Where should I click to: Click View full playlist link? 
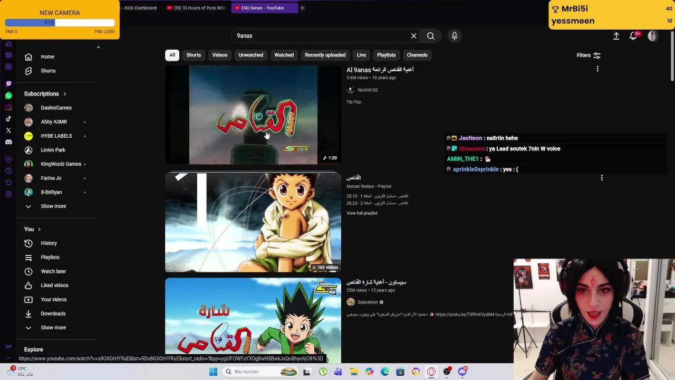pyautogui.click(x=362, y=213)
